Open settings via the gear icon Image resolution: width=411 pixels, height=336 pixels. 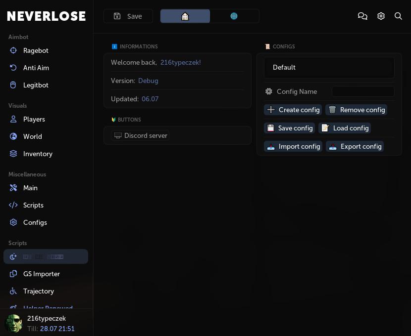(381, 16)
